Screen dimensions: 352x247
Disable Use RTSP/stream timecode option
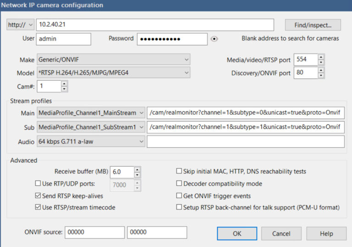(38, 208)
